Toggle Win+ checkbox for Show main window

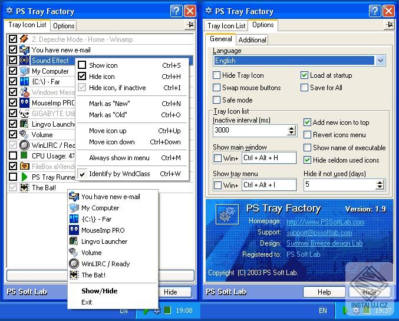tap(218, 158)
